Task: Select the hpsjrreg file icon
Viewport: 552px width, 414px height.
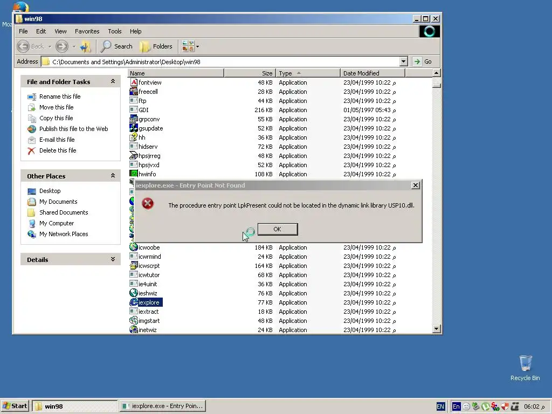Action: (134, 156)
